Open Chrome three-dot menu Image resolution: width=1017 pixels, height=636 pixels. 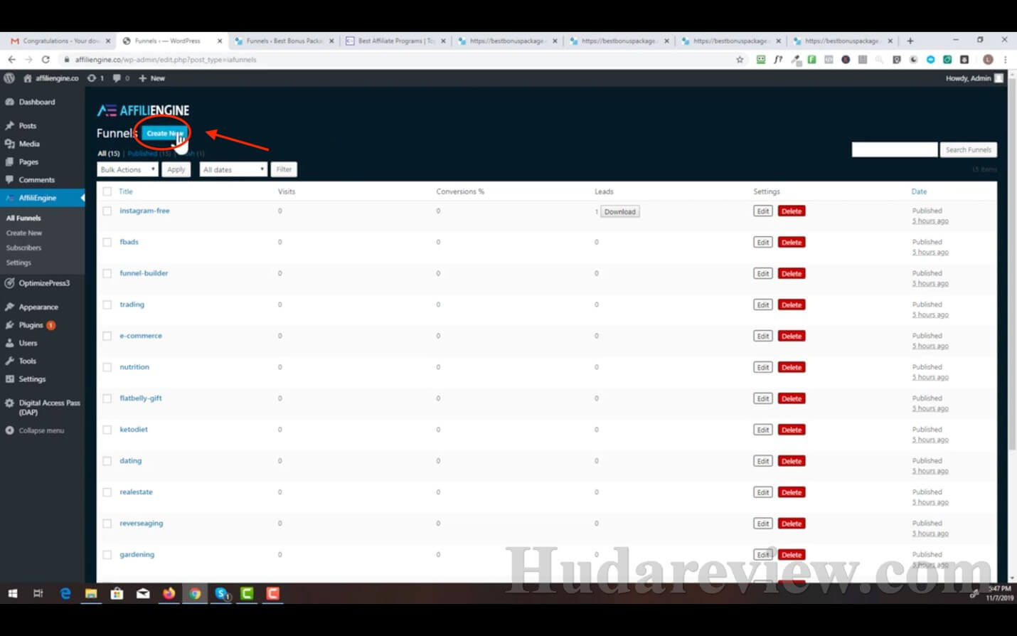click(x=1005, y=60)
